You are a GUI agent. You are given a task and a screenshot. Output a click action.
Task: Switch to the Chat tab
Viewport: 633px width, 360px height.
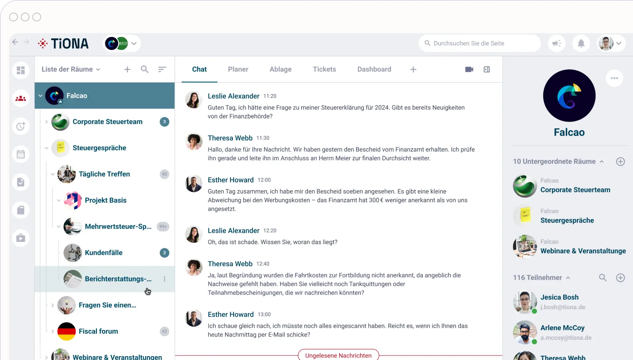199,69
